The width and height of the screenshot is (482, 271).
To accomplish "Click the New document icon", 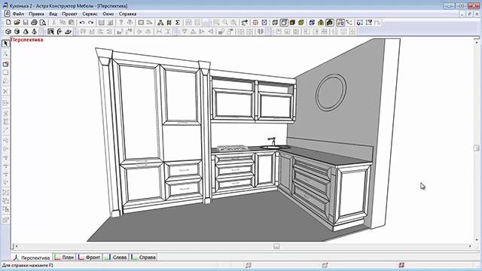I will point(8,23).
